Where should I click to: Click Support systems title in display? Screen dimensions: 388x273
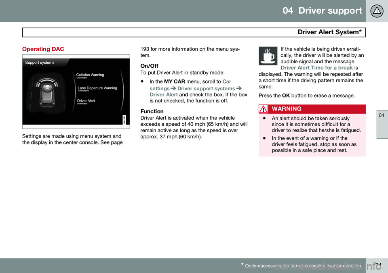(x=40, y=63)
